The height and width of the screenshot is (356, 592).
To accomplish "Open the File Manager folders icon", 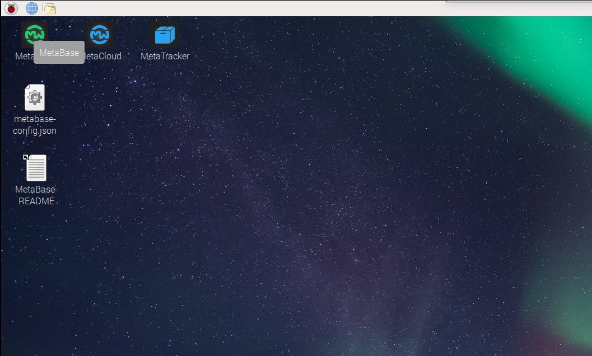I will tap(50, 8).
